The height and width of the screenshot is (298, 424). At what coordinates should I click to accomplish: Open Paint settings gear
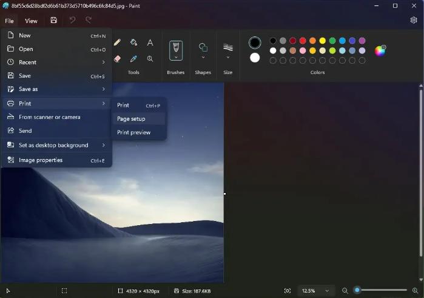click(414, 20)
